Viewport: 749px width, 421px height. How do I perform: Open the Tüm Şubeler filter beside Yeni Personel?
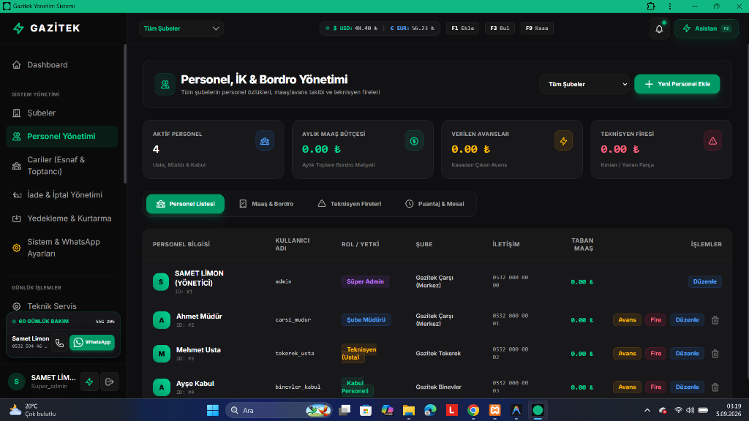coord(584,84)
